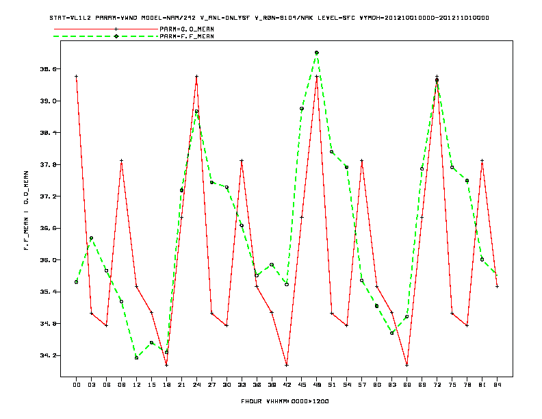
Task: Click x-axis hour label 21
Action: [x=181, y=385]
